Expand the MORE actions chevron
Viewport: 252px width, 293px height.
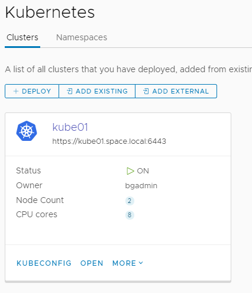141,263
